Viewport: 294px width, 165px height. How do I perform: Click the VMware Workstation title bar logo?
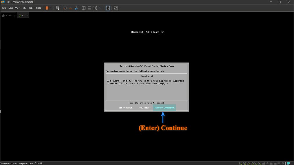(x=3, y=2)
